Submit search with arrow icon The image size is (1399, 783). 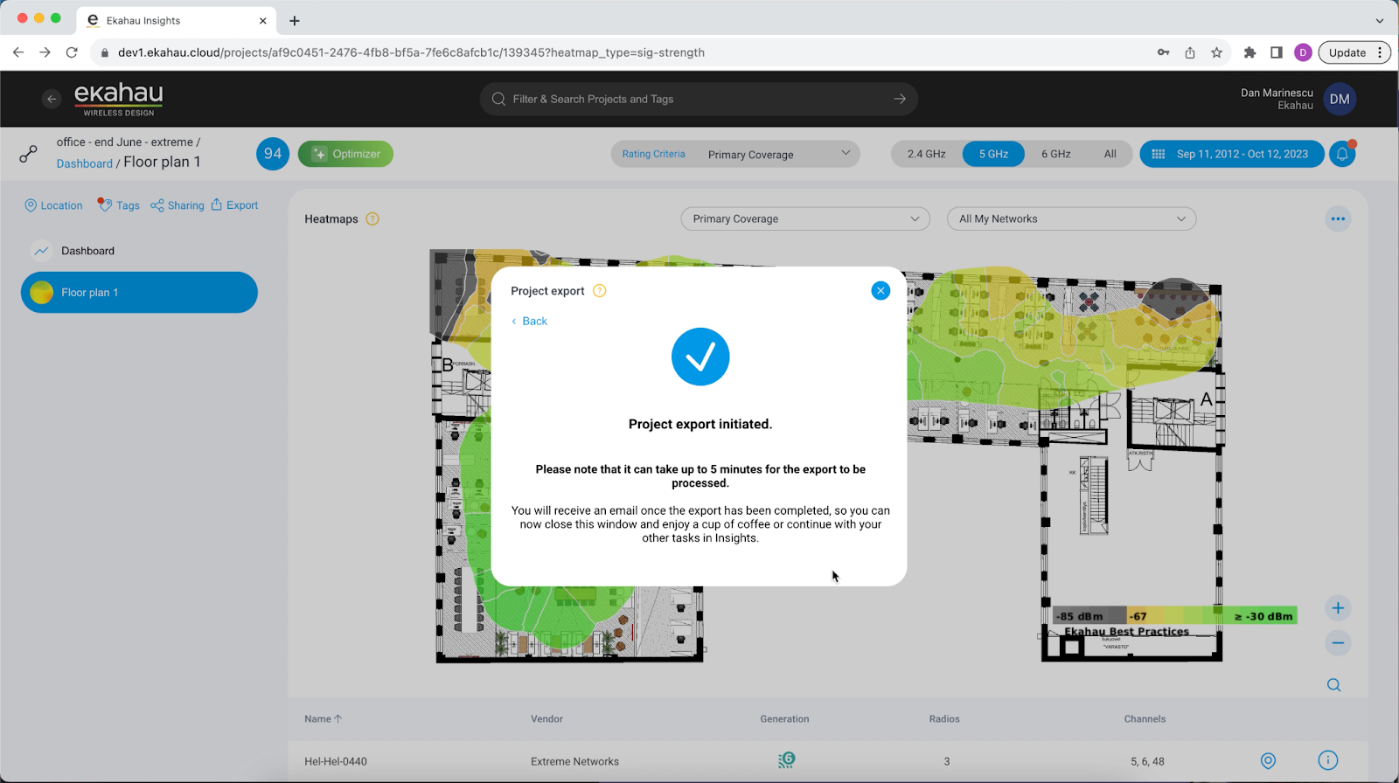point(900,99)
